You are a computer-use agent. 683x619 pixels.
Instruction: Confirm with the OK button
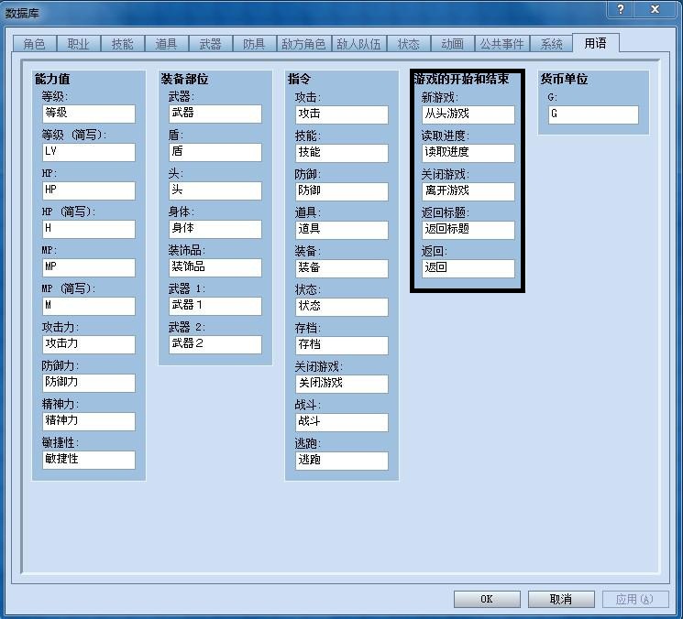pos(487,599)
